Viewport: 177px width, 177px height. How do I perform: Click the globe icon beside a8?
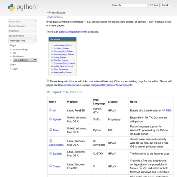[51, 110]
